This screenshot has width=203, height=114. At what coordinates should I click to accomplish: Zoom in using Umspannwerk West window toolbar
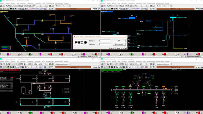[108, 64]
